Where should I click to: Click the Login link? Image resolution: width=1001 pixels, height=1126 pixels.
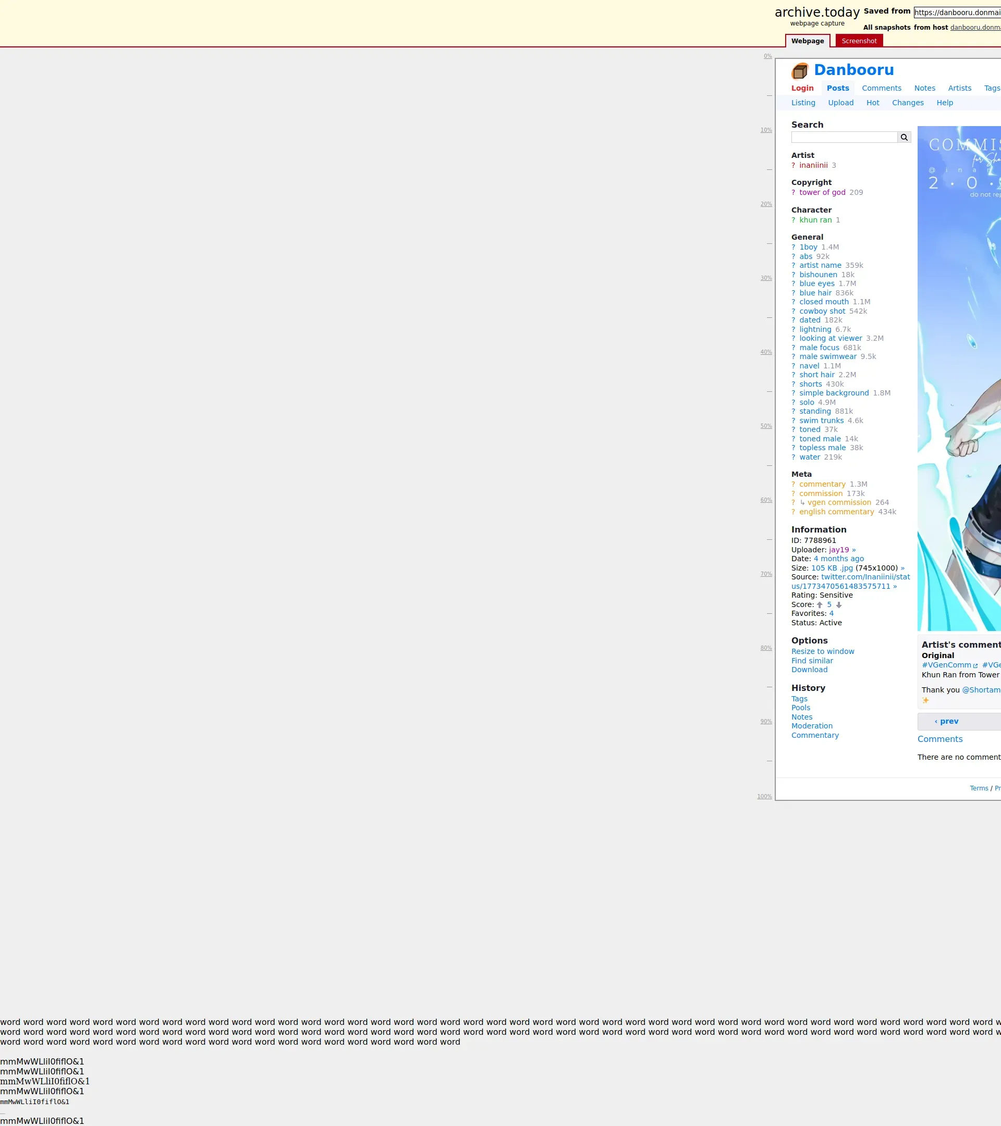point(802,88)
